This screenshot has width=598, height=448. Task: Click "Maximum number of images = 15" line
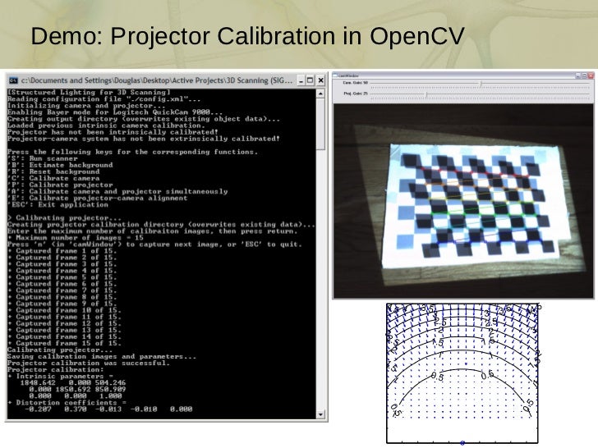click(x=75, y=237)
